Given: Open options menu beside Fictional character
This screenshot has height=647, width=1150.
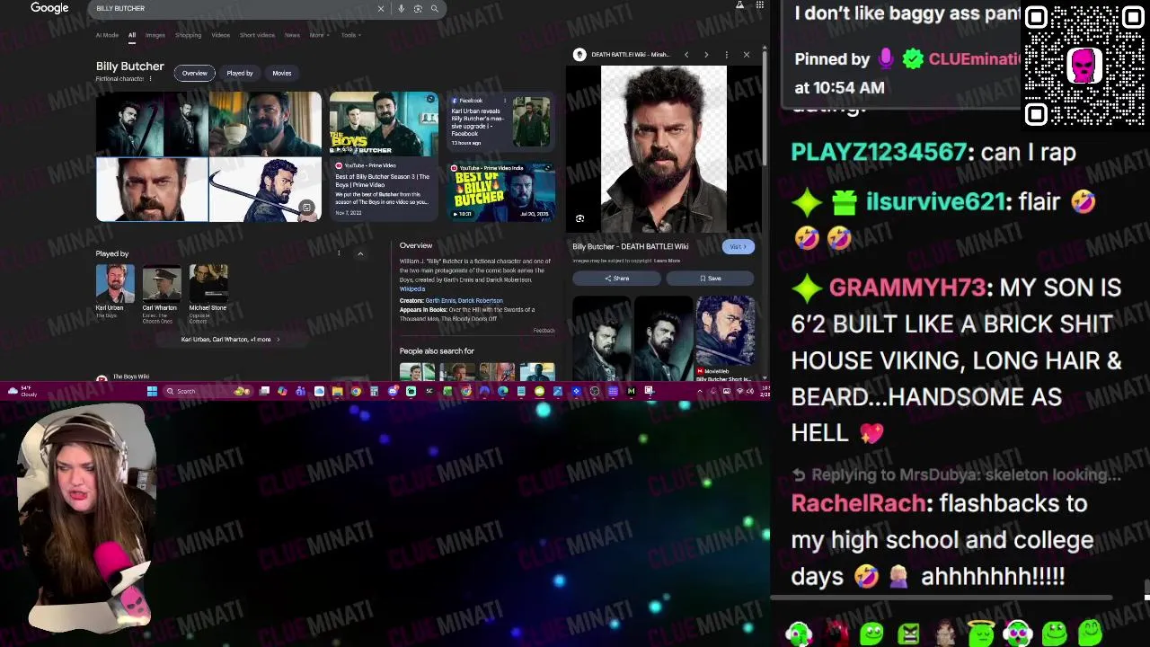Looking at the screenshot, I should (150, 79).
